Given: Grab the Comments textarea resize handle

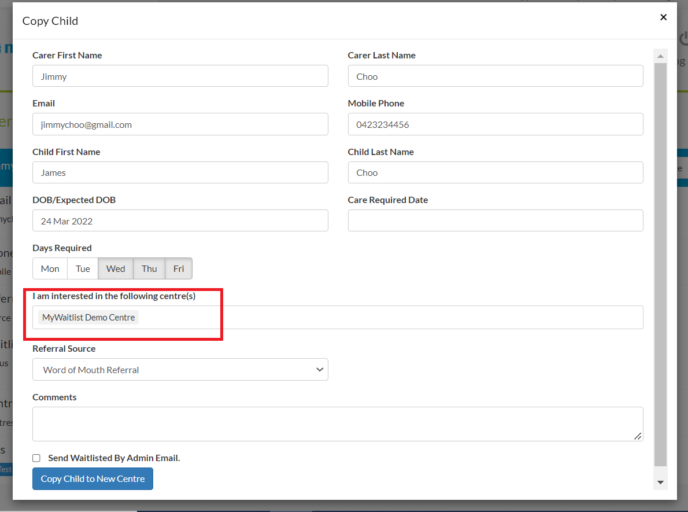Looking at the screenshot, I should click(638, 436).
